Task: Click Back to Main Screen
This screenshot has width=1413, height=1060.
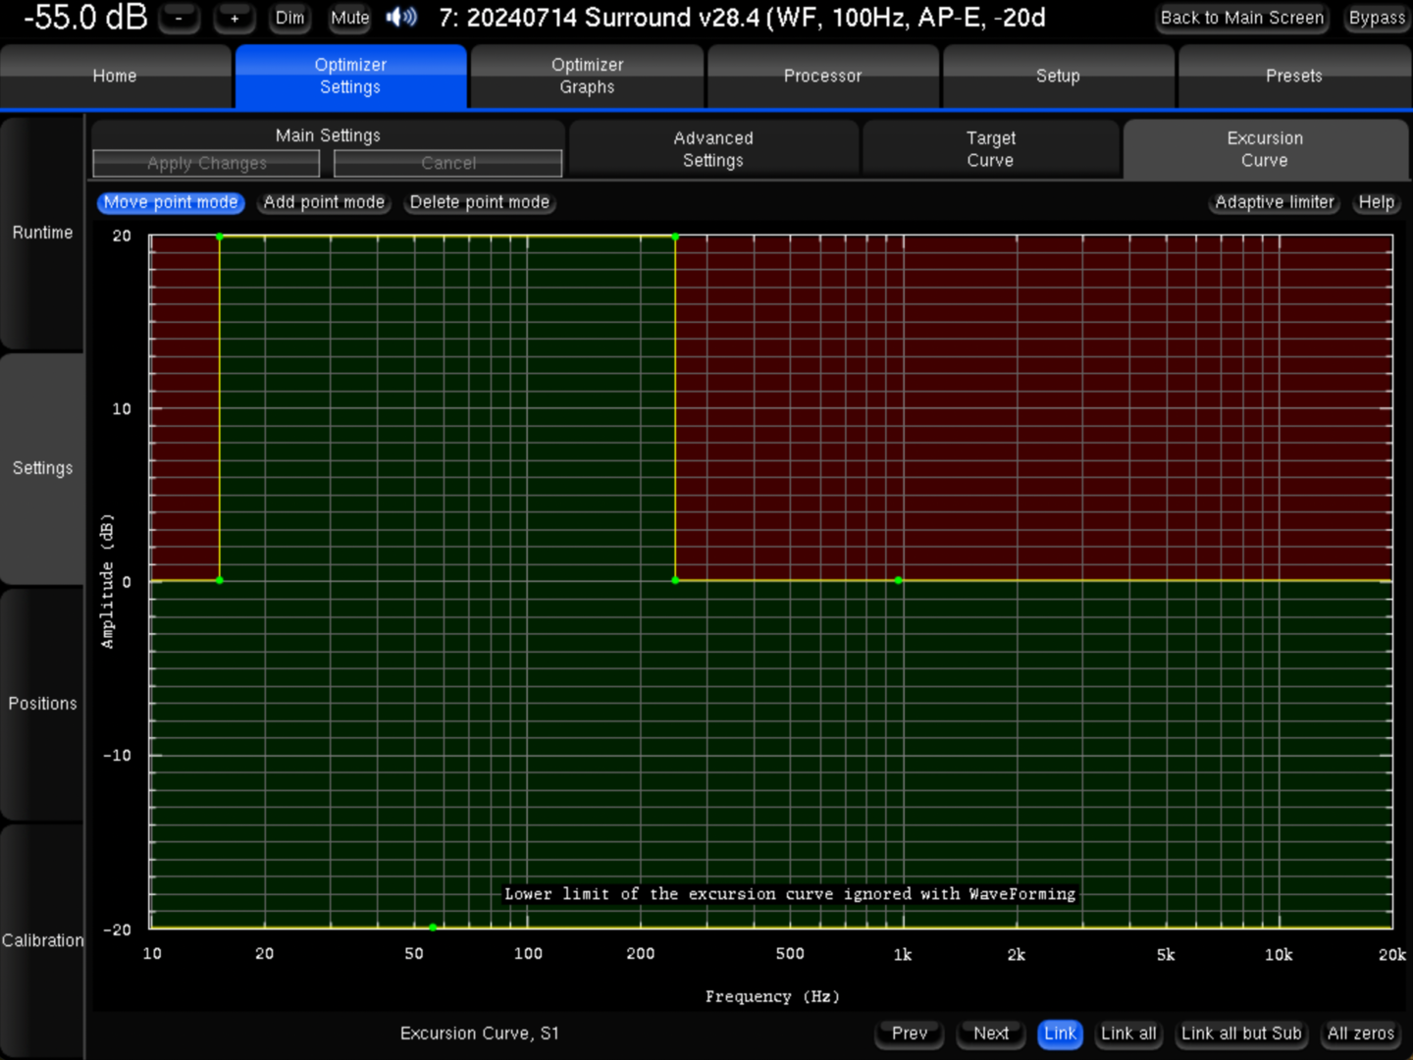Action: (1241, 18)
